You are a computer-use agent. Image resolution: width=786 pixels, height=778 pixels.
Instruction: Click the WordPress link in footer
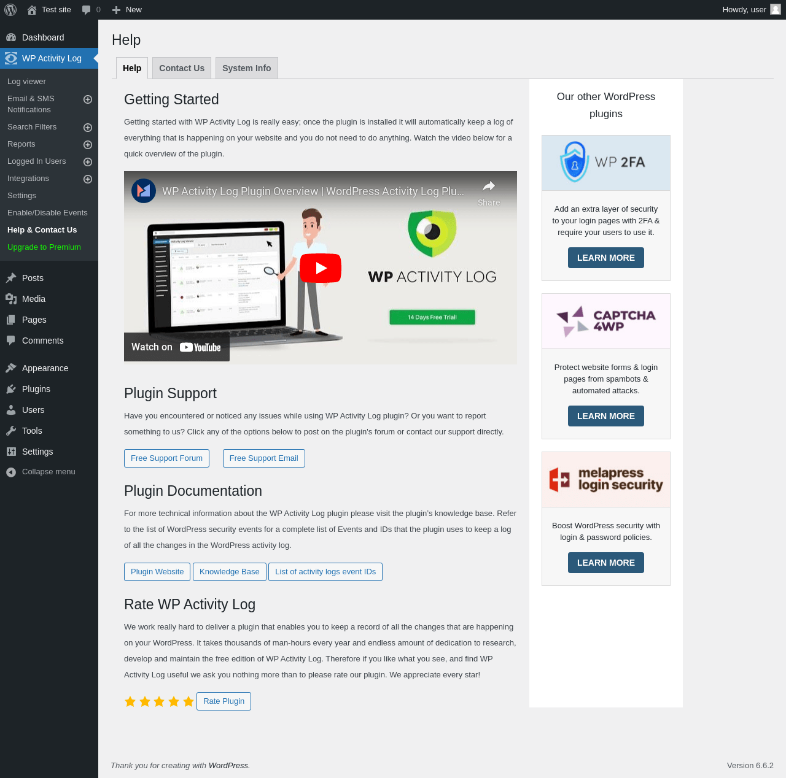point(228,766)
